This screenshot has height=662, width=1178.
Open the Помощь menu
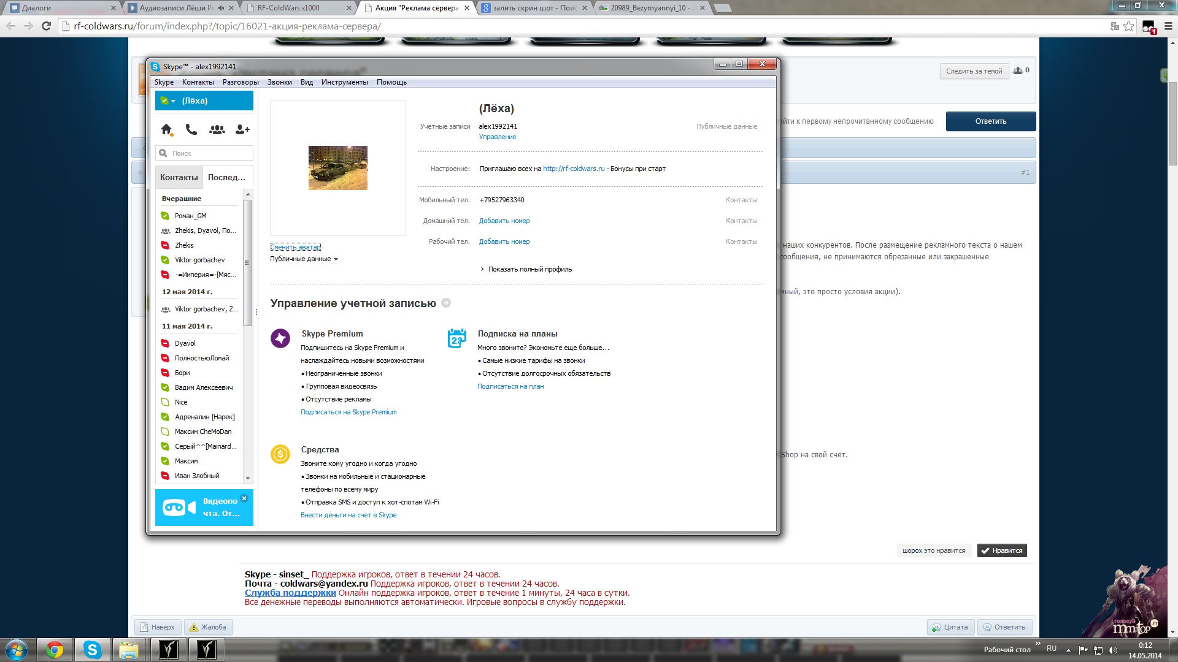(391, 82)
